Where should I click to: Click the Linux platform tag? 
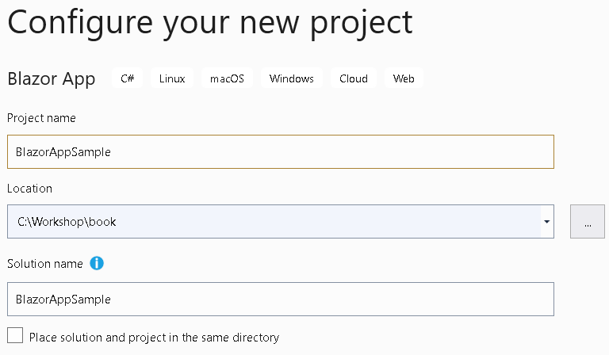point(172,78)
